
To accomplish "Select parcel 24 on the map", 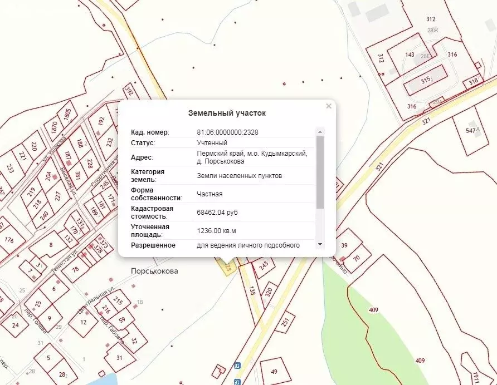I will pos(15,325).
